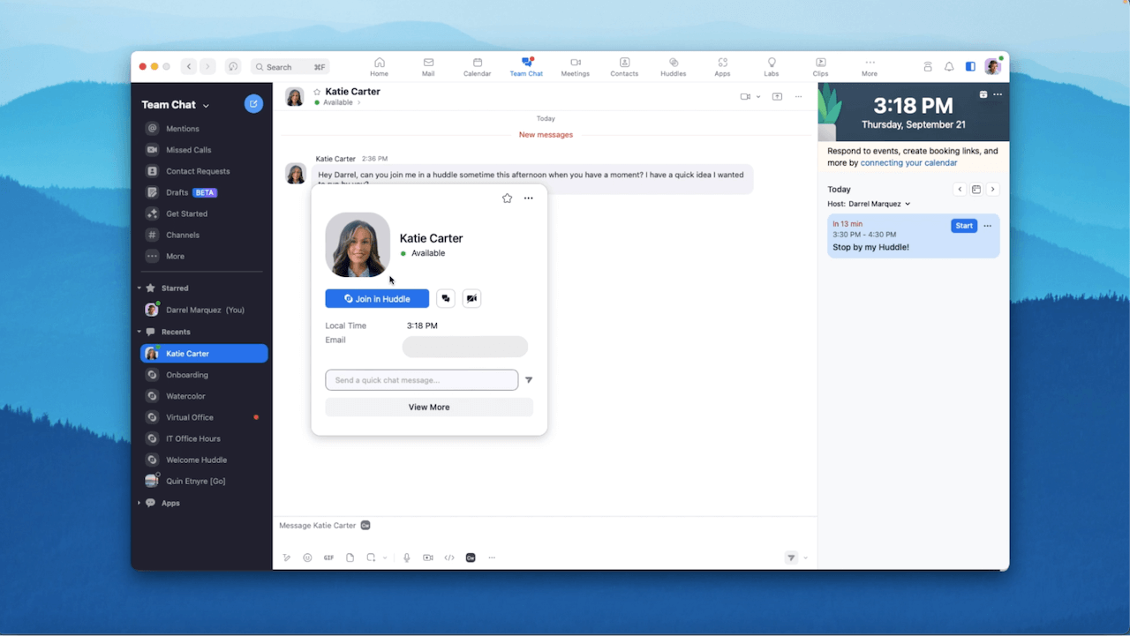Click the GIF icon in message toolbar

pos(328,557)
